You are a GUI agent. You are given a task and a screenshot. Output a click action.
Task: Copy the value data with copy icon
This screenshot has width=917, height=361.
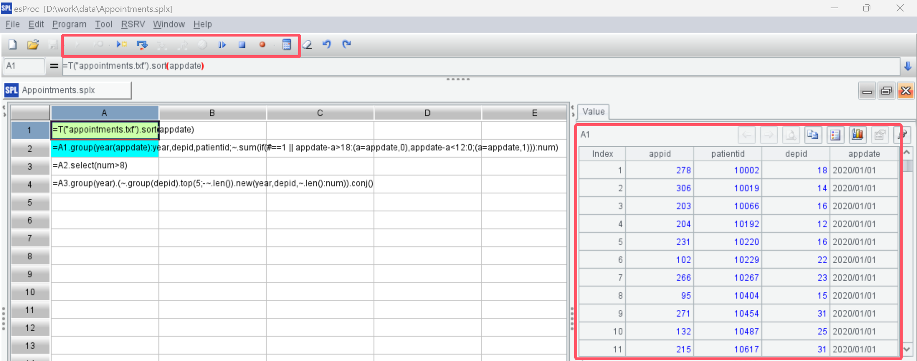[x=813, y=135]
